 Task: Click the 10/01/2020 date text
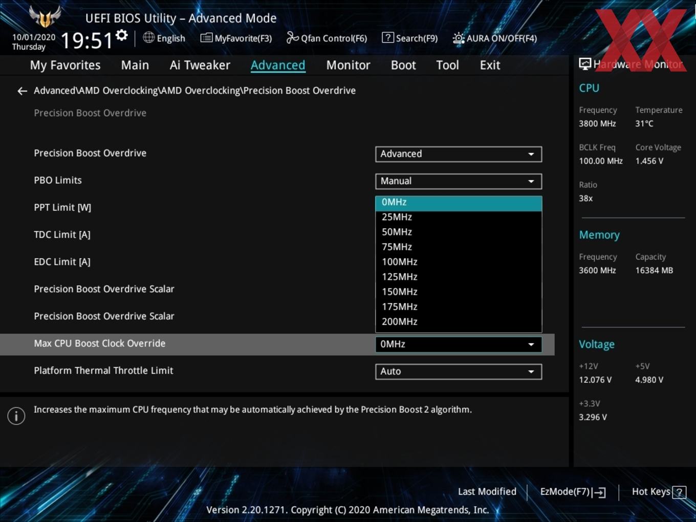tap(34, 37)
